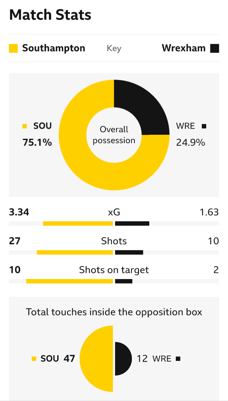
Task: Click the yellow Southampton key square
Action: [13, 48]
